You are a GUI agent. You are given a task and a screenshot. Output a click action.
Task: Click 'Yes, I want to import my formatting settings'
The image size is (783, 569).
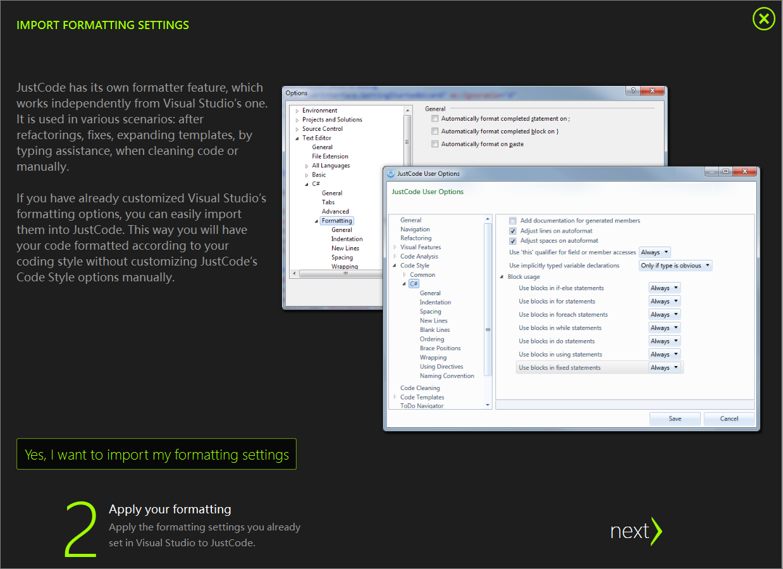coord(156,455)
